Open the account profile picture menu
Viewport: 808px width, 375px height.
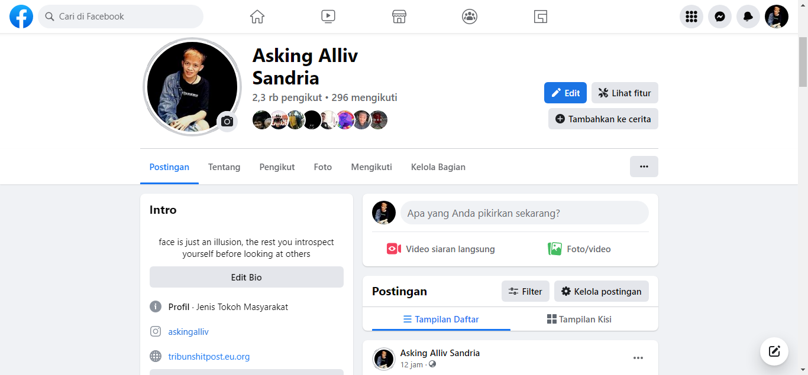pos(777,17)
